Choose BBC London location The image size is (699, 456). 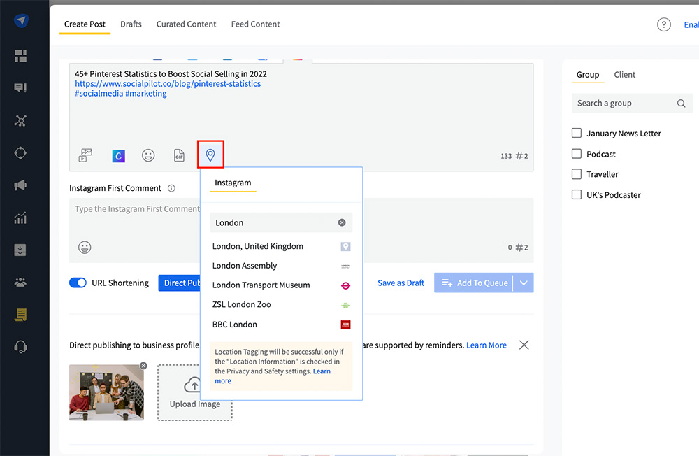coord(281,325)
